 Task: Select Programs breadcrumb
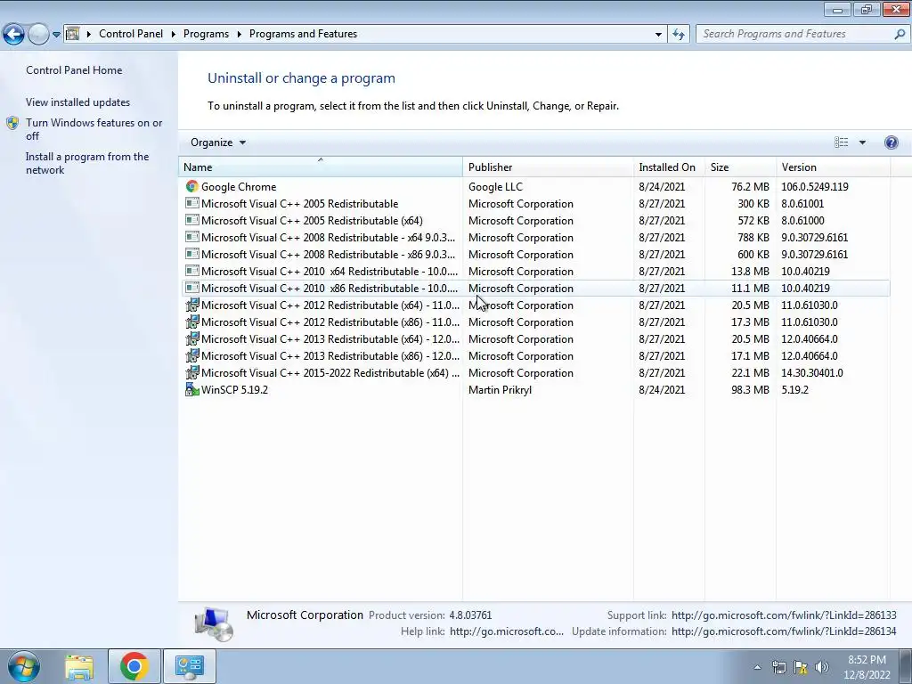coord(206,34)
